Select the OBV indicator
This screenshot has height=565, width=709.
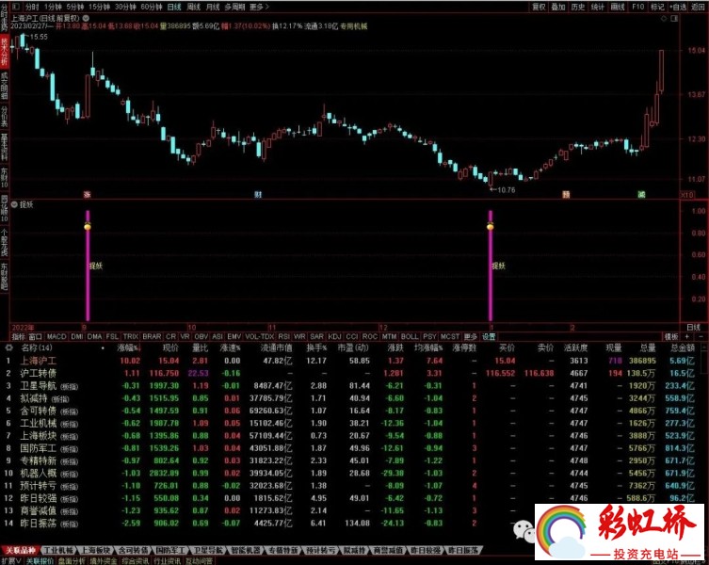click(201, 336)
